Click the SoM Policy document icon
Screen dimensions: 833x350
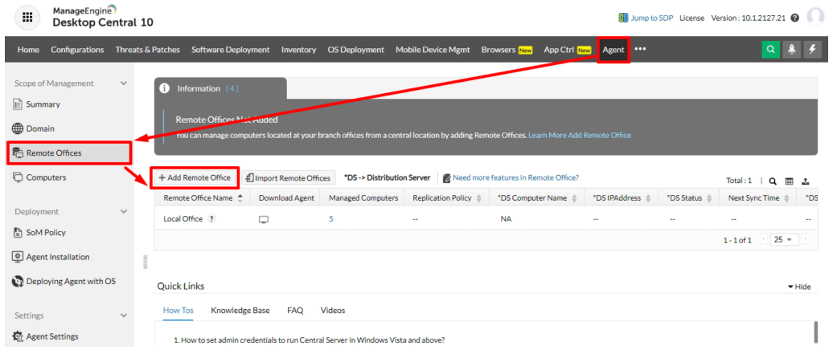[x=17, y=232]
